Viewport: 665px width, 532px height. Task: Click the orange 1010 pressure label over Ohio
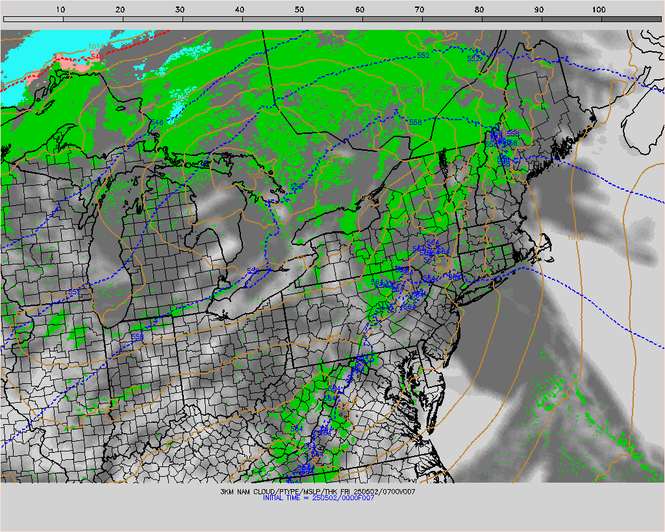coord(228,362)
